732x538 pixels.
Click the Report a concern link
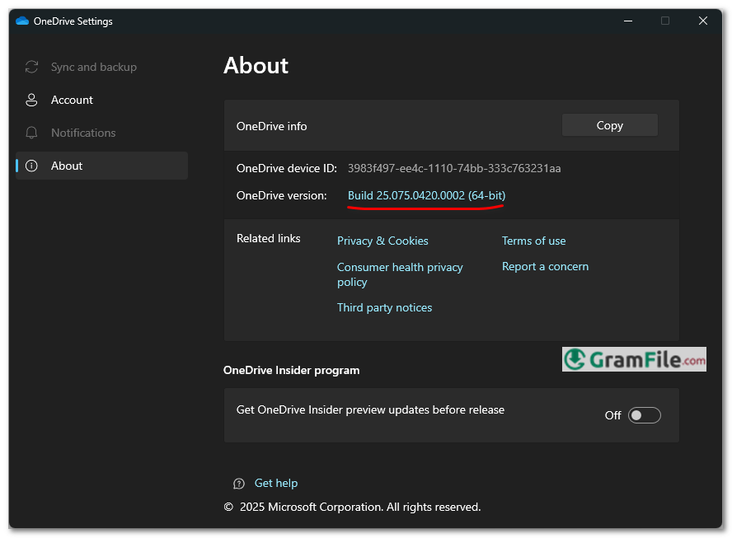[x=545, y=266]
